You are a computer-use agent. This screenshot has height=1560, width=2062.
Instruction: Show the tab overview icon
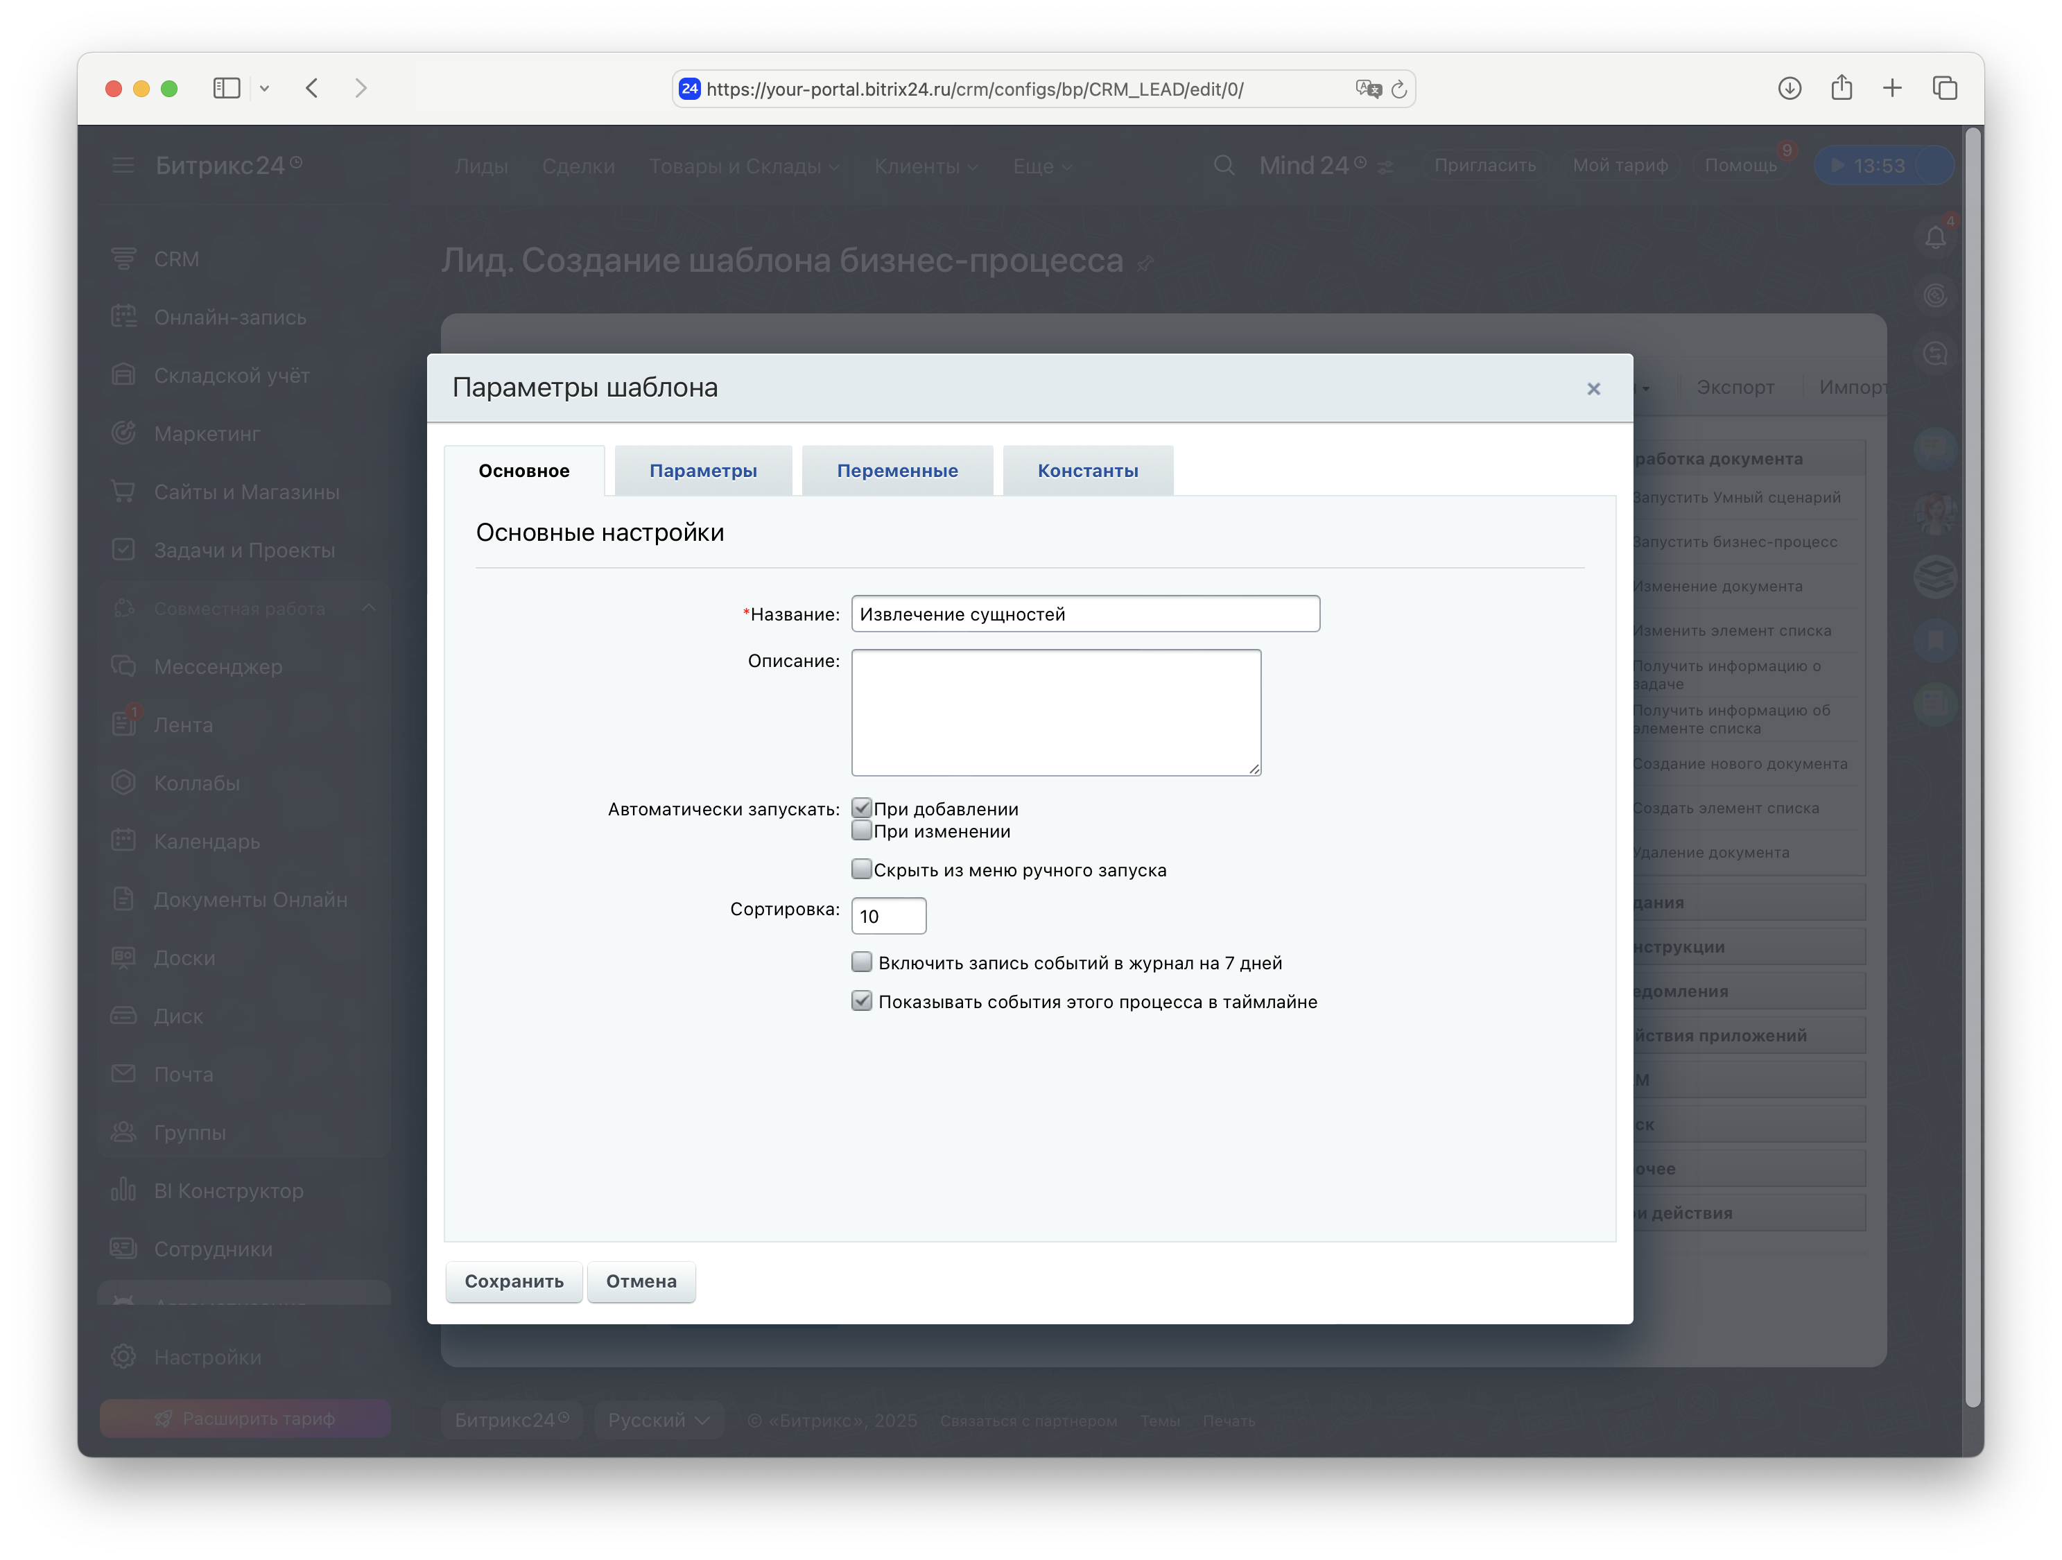(x=1945, y=89)
